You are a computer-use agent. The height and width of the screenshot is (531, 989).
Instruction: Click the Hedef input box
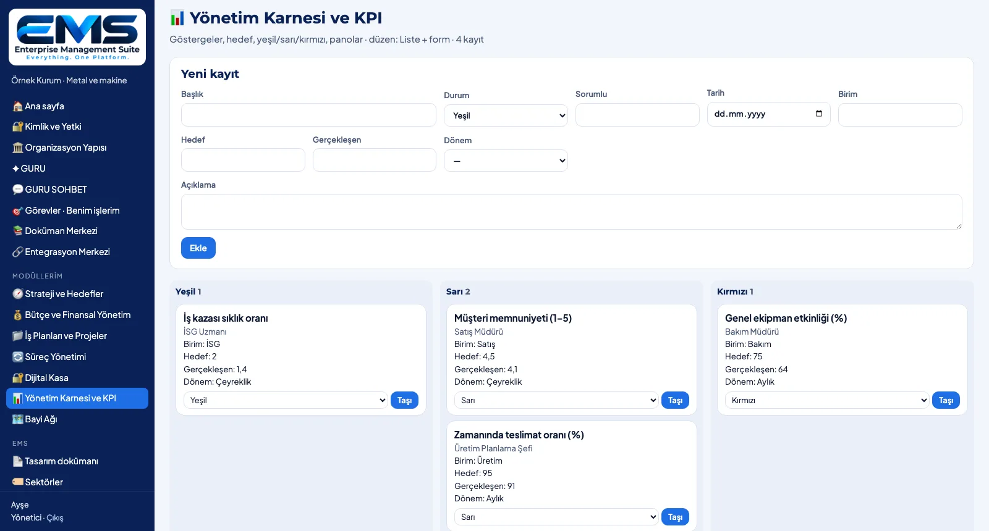243,160
